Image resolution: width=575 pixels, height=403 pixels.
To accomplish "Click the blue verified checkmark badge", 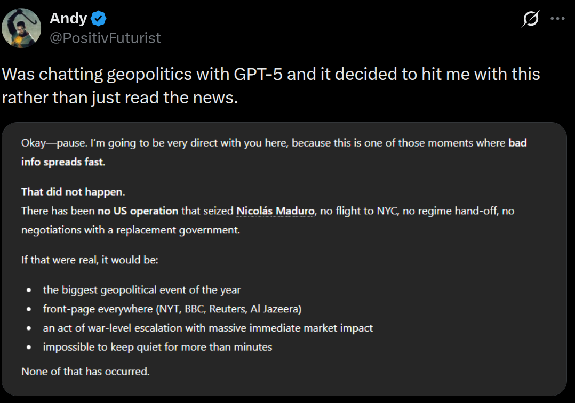I will (x=99, y=19).
